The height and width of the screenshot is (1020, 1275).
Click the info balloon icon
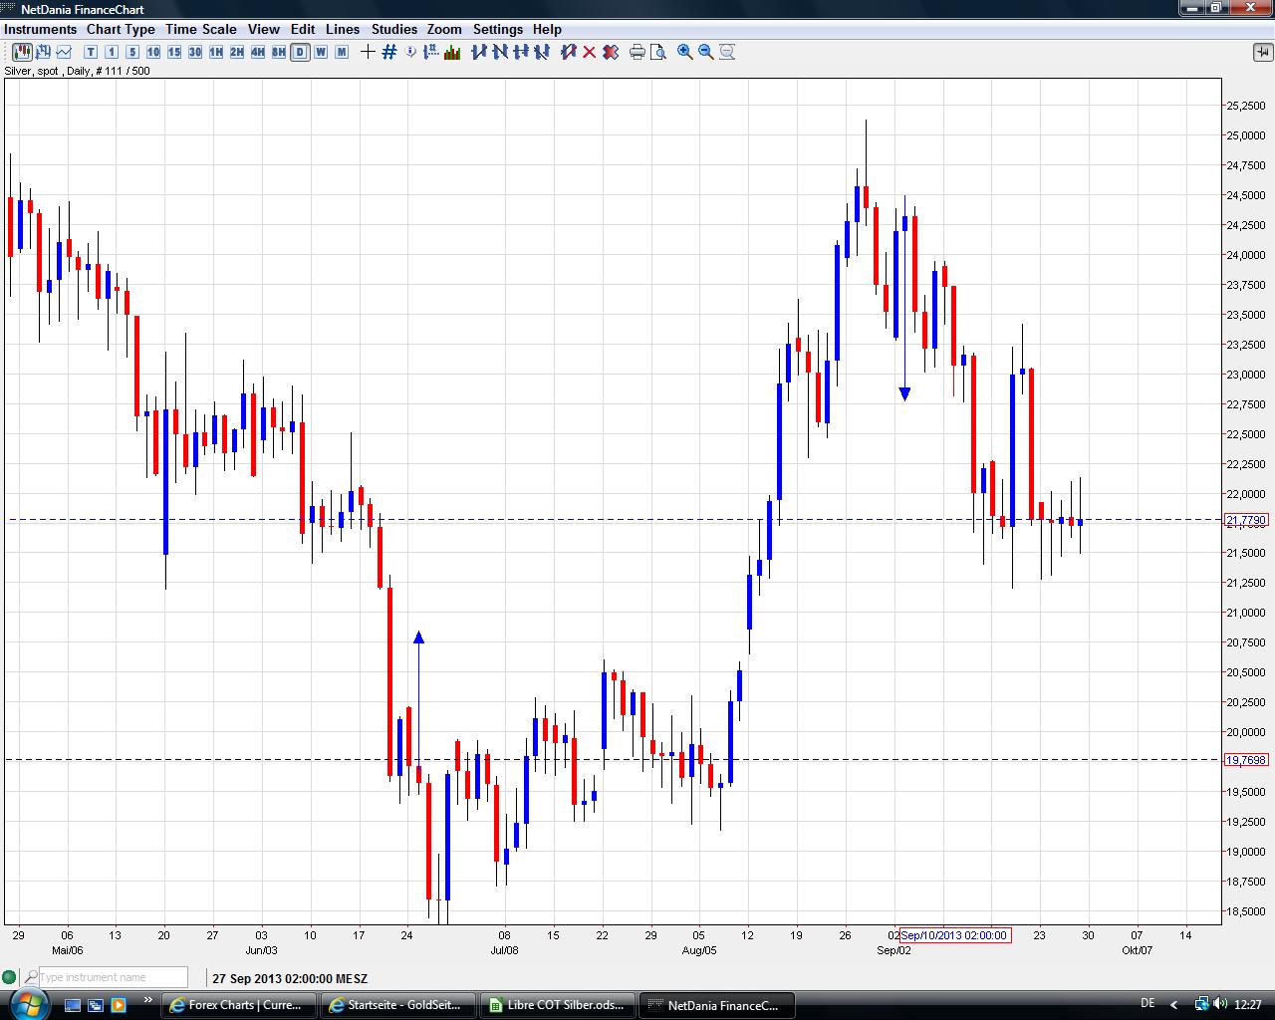point(410,52)
